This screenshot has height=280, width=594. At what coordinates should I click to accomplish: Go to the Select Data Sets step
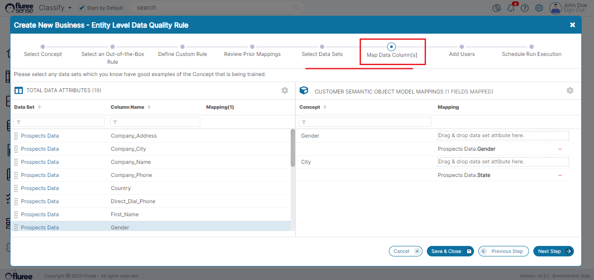coord(322,47)
